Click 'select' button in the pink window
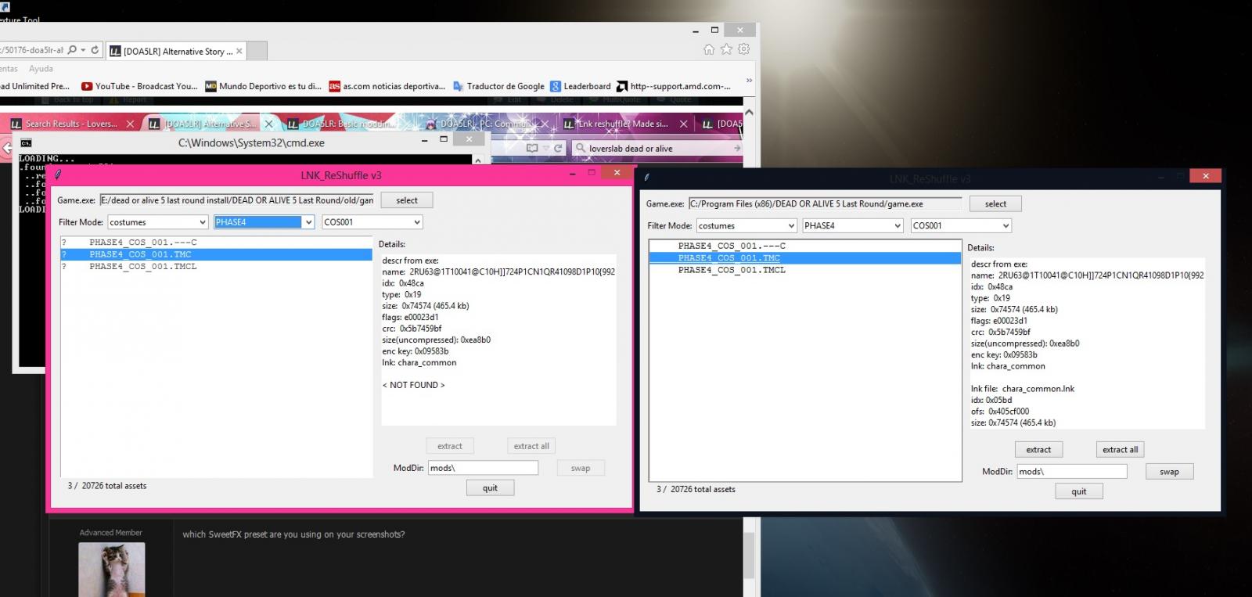 [x=407, y=200]
